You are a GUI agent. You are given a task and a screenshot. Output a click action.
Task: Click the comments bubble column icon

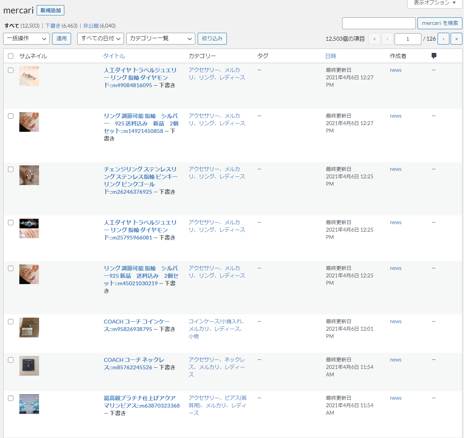pyautogui.click(x=434, y=56)
